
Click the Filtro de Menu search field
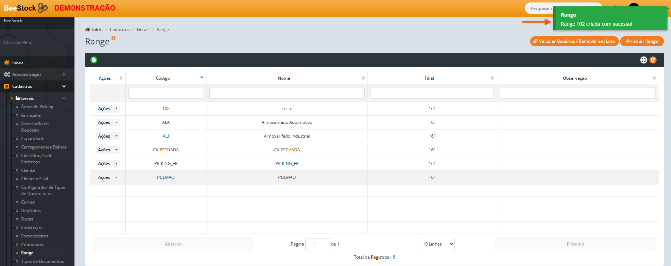click(35, 42)
